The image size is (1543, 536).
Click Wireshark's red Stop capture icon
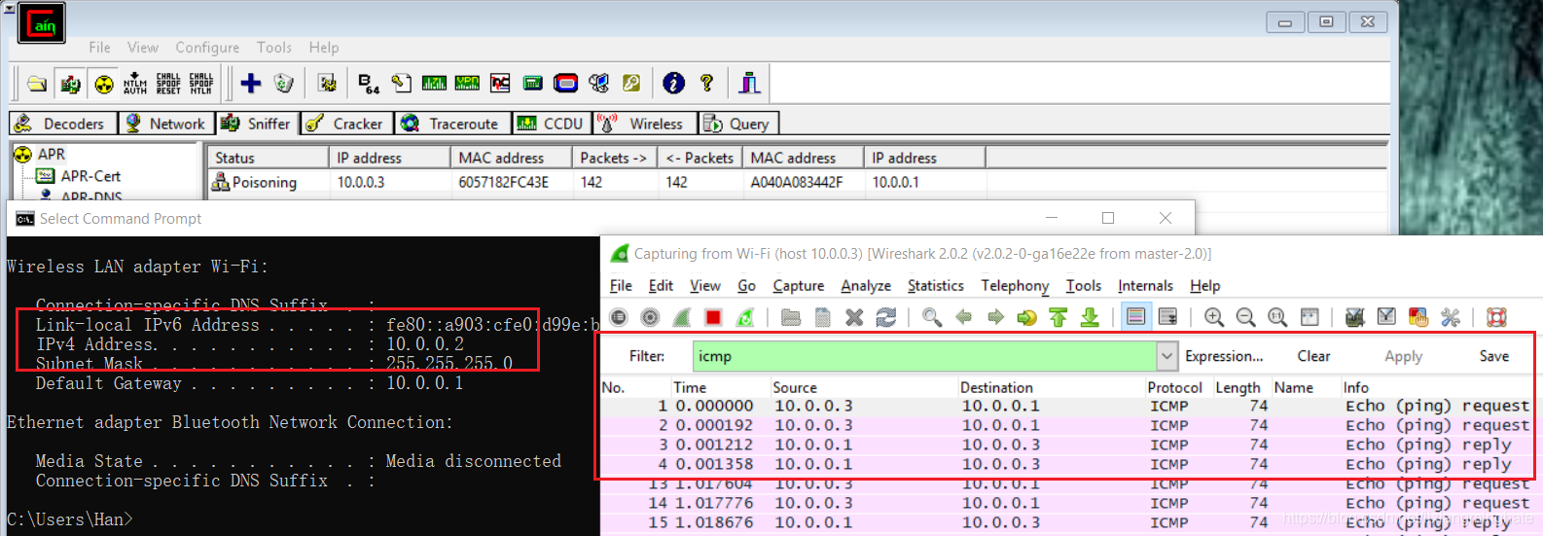tap(713, 317)
